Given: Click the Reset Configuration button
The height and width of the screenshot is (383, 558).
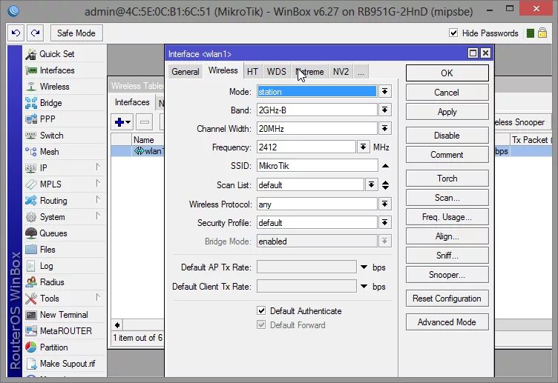Looking at the screenshot, I should tap(447, 299).
